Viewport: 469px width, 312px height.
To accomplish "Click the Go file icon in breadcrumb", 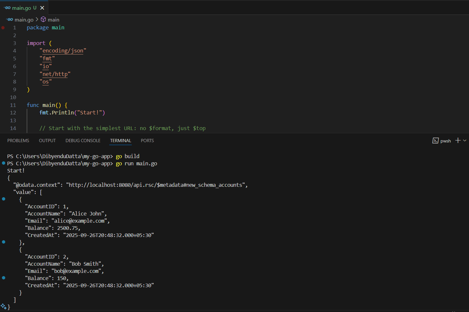I will click(10, 20).
